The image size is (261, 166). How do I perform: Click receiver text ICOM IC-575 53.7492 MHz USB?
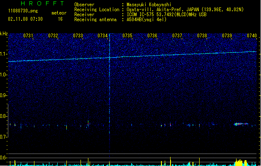[x=167, y=15]
